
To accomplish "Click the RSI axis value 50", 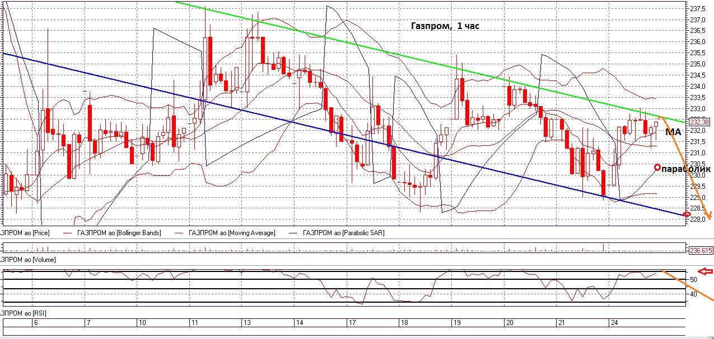I will click(x=693, y=279).
